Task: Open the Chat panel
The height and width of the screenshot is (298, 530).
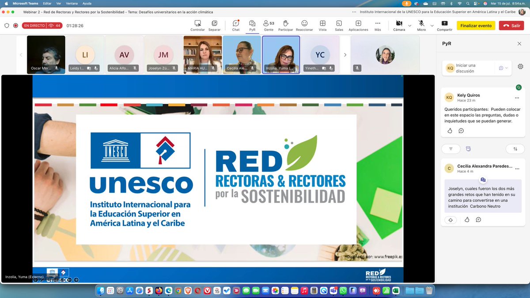Action: [x=236, y=26]
